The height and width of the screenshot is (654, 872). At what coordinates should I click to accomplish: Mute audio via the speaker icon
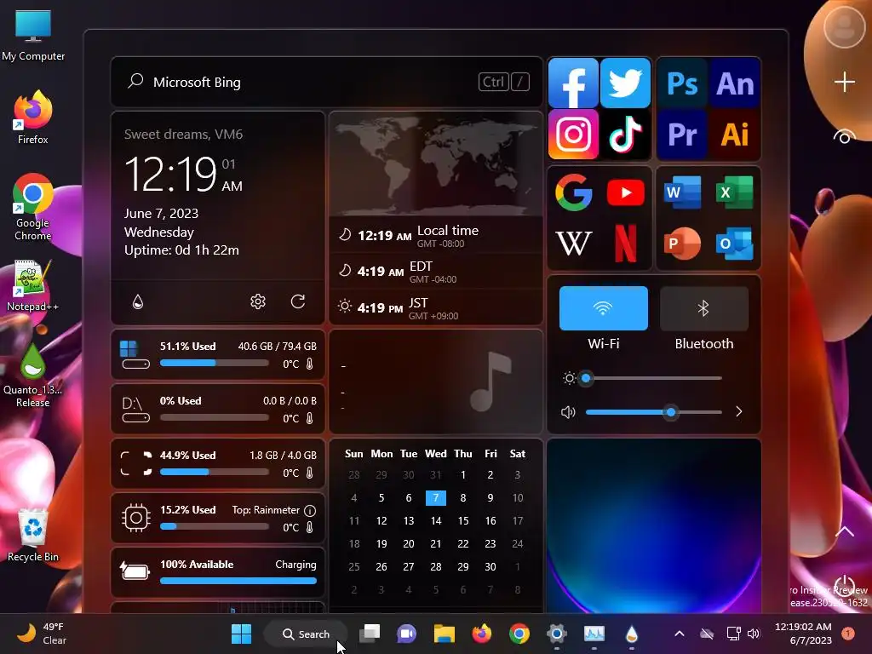pyautogui.click(x=568, y=412)
